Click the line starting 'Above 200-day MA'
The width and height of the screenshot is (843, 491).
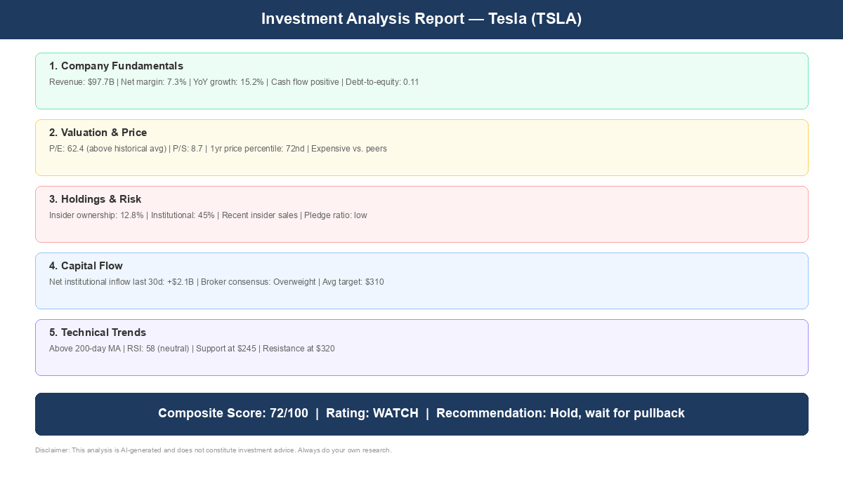pos(192,349)
